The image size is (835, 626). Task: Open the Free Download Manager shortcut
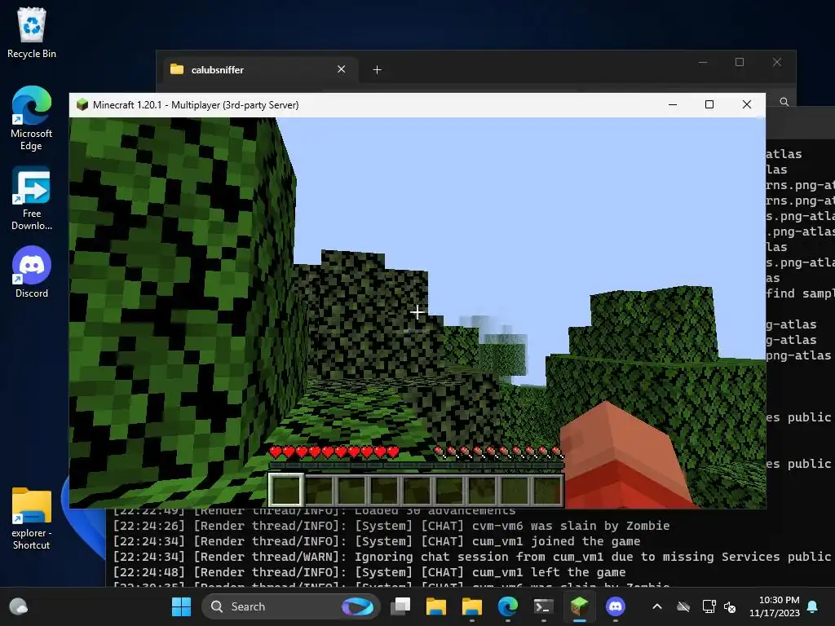click(32, 199)
